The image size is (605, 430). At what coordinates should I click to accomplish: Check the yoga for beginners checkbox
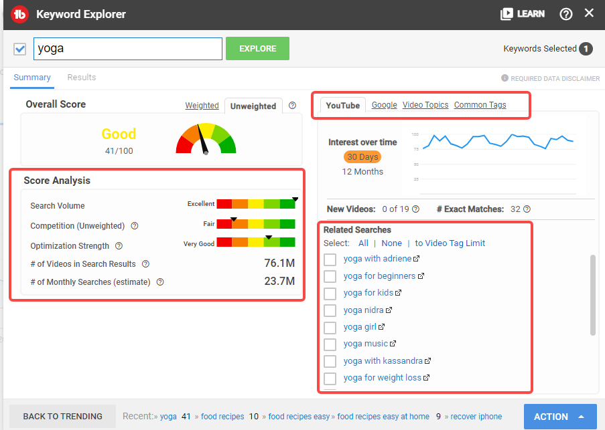point(330,276)
